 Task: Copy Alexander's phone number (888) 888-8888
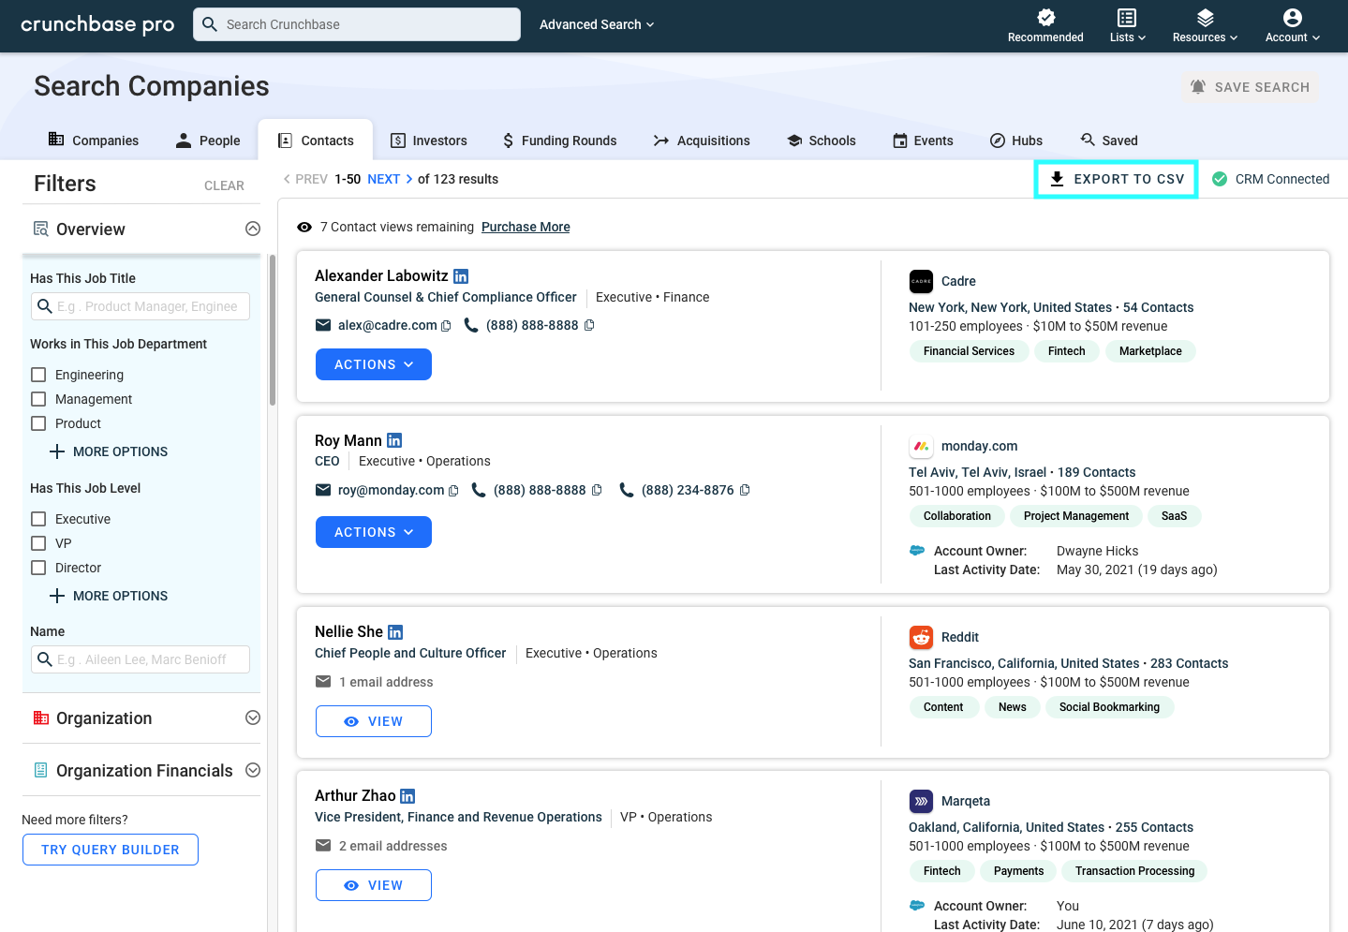[589, 325]
